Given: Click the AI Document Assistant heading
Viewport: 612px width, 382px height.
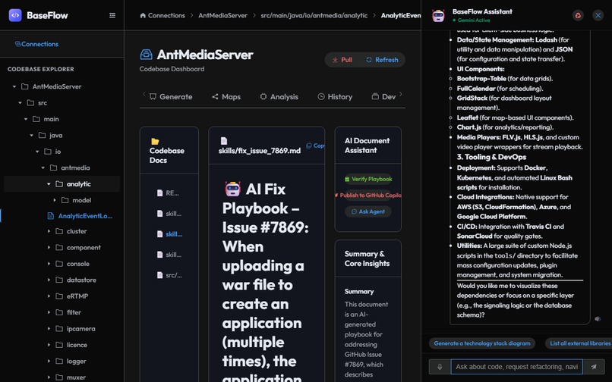Looking at the screenshot, I should coord(367,146).
